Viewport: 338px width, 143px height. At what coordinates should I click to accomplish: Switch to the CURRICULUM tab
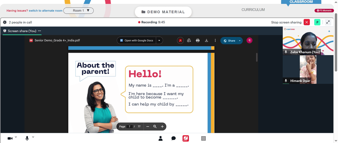(253, 10)
